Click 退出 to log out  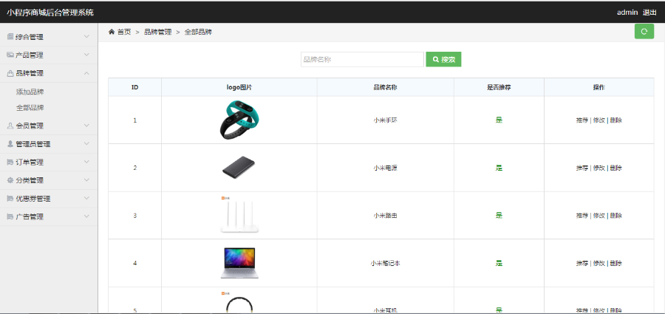coord(649,13)
